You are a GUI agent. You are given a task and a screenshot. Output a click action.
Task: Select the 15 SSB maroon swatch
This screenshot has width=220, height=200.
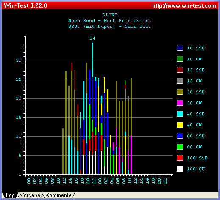tap(180, 70)
